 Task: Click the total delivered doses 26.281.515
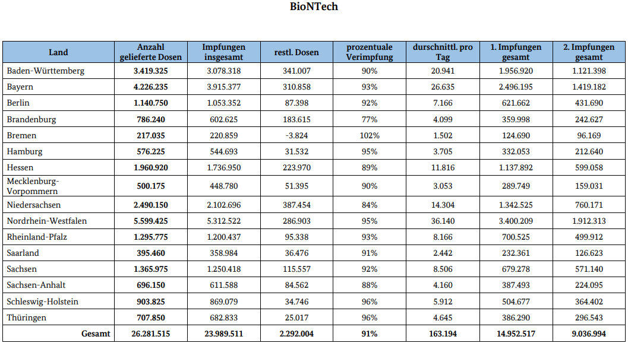150,334
